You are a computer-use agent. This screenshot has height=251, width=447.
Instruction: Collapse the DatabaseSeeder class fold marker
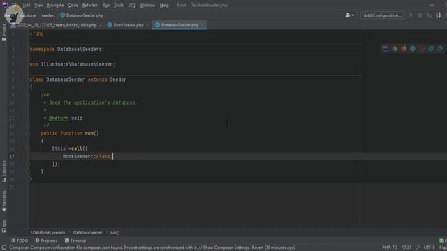pos(28,79)
